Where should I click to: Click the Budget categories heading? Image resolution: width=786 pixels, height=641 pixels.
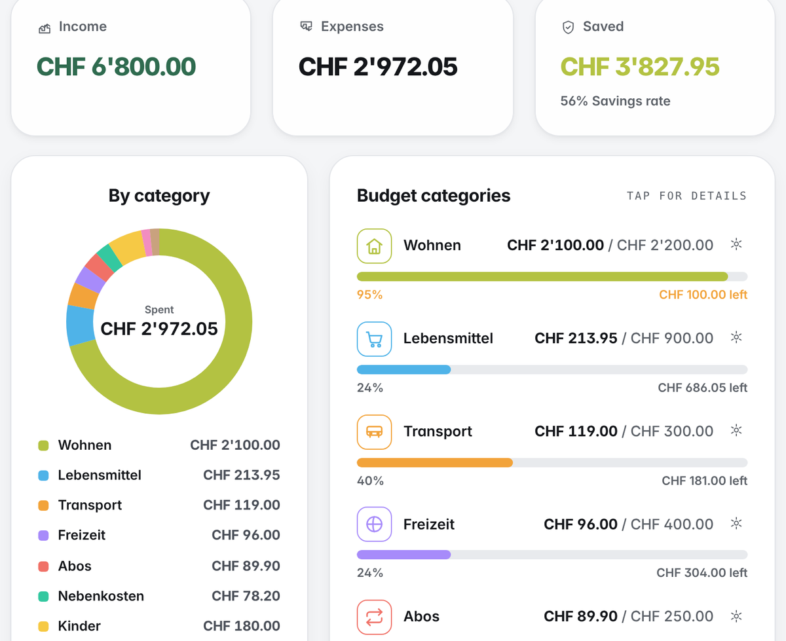(434, 195)
